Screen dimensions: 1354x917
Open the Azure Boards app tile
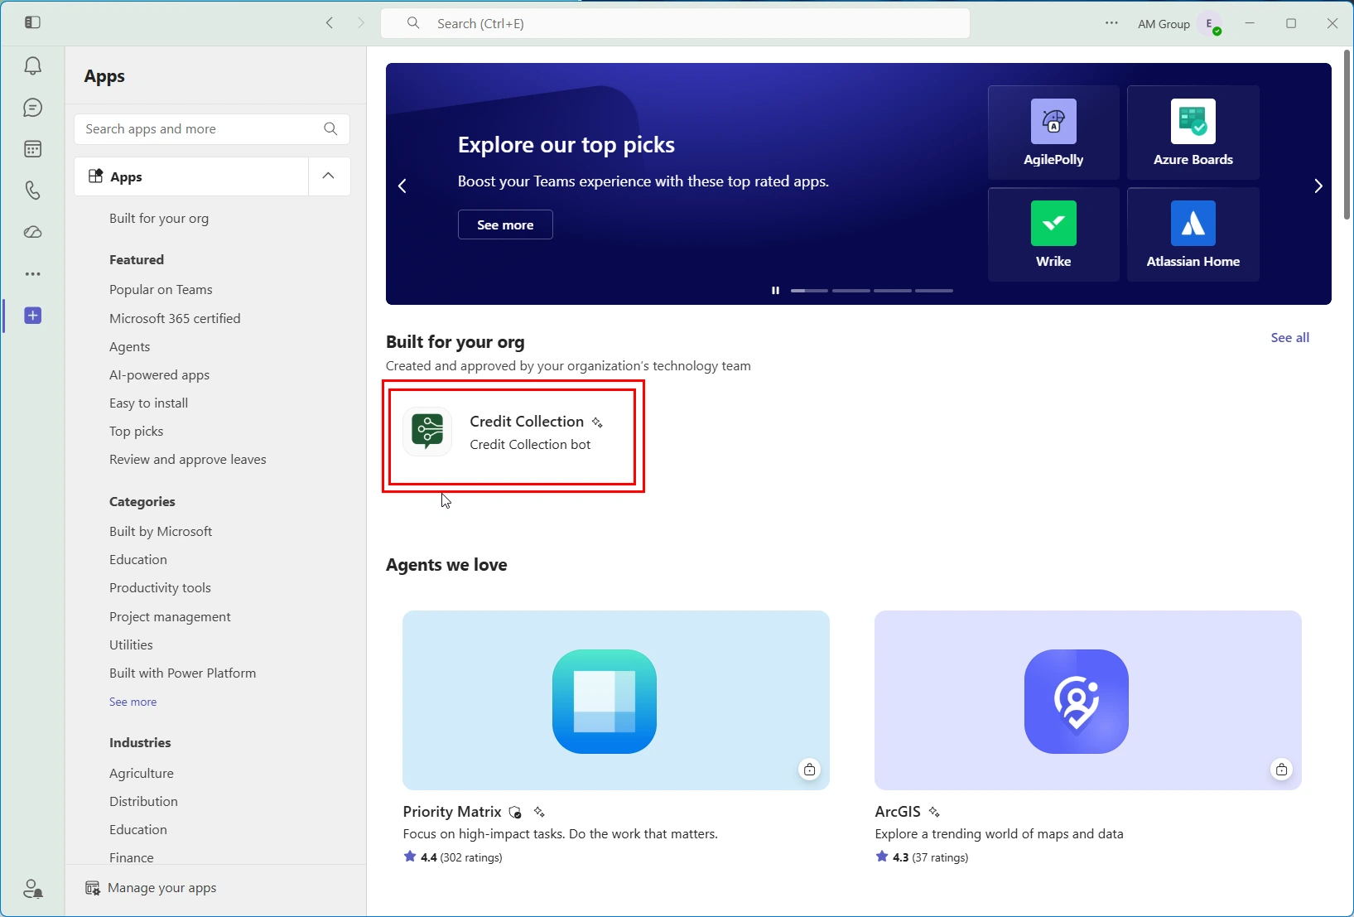pyautogui.click(x=1193, y=133)
